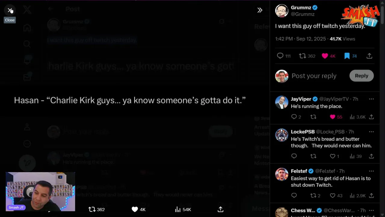Toggle the blue bookmark on Grummz's post
This screenshot has width=385, height=217.
coord(350,56)
